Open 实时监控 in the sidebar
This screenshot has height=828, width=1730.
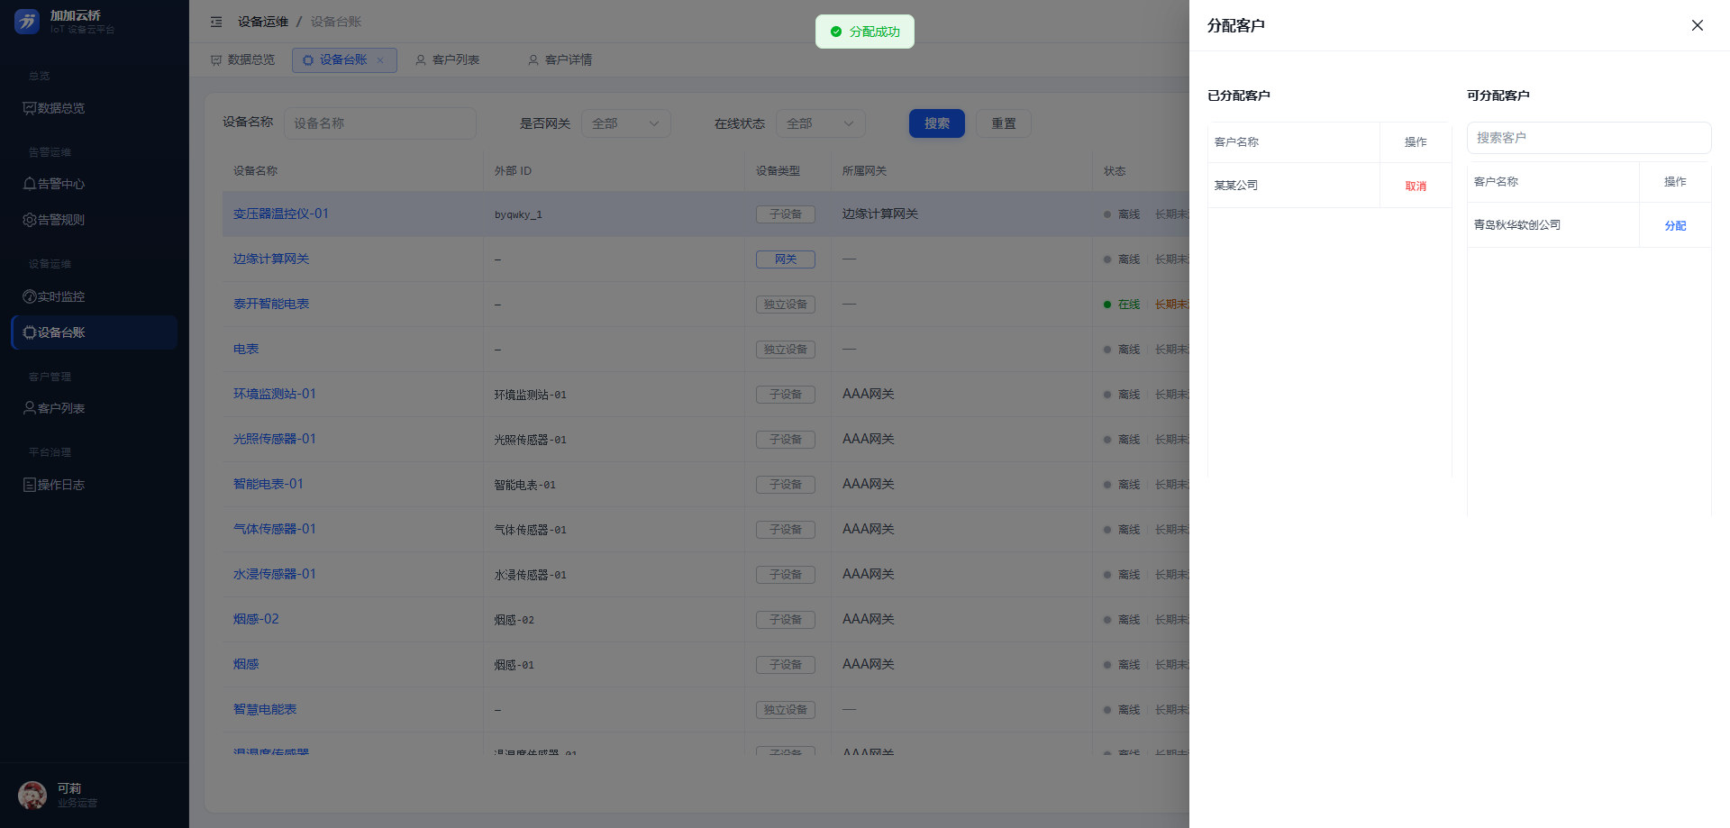[95, 296]
